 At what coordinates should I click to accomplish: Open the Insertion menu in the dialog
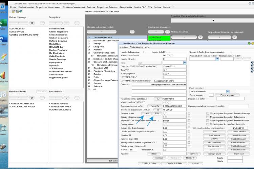[124, 47]
